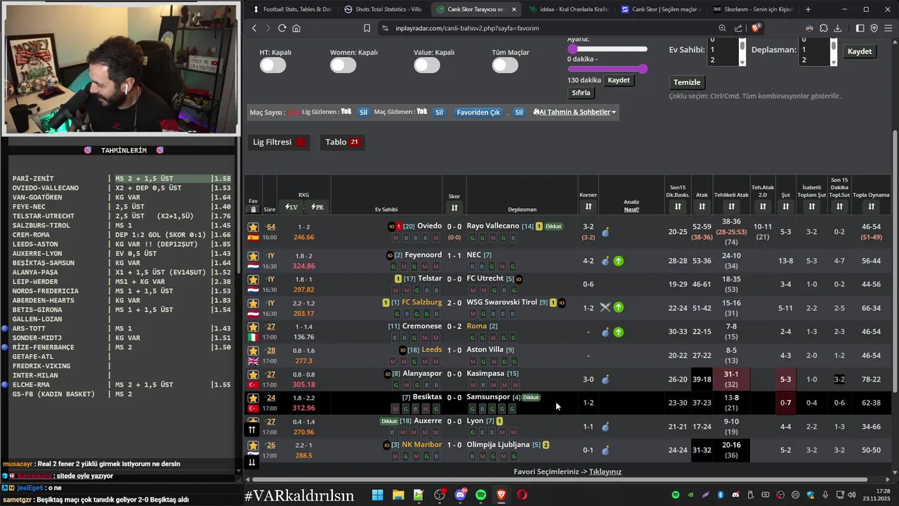Sort by Tehlikeli Atak column arrows
Image resolution: width=899 pixels, height=506 pixels.
pyautogui.click(x=731, y=207)
